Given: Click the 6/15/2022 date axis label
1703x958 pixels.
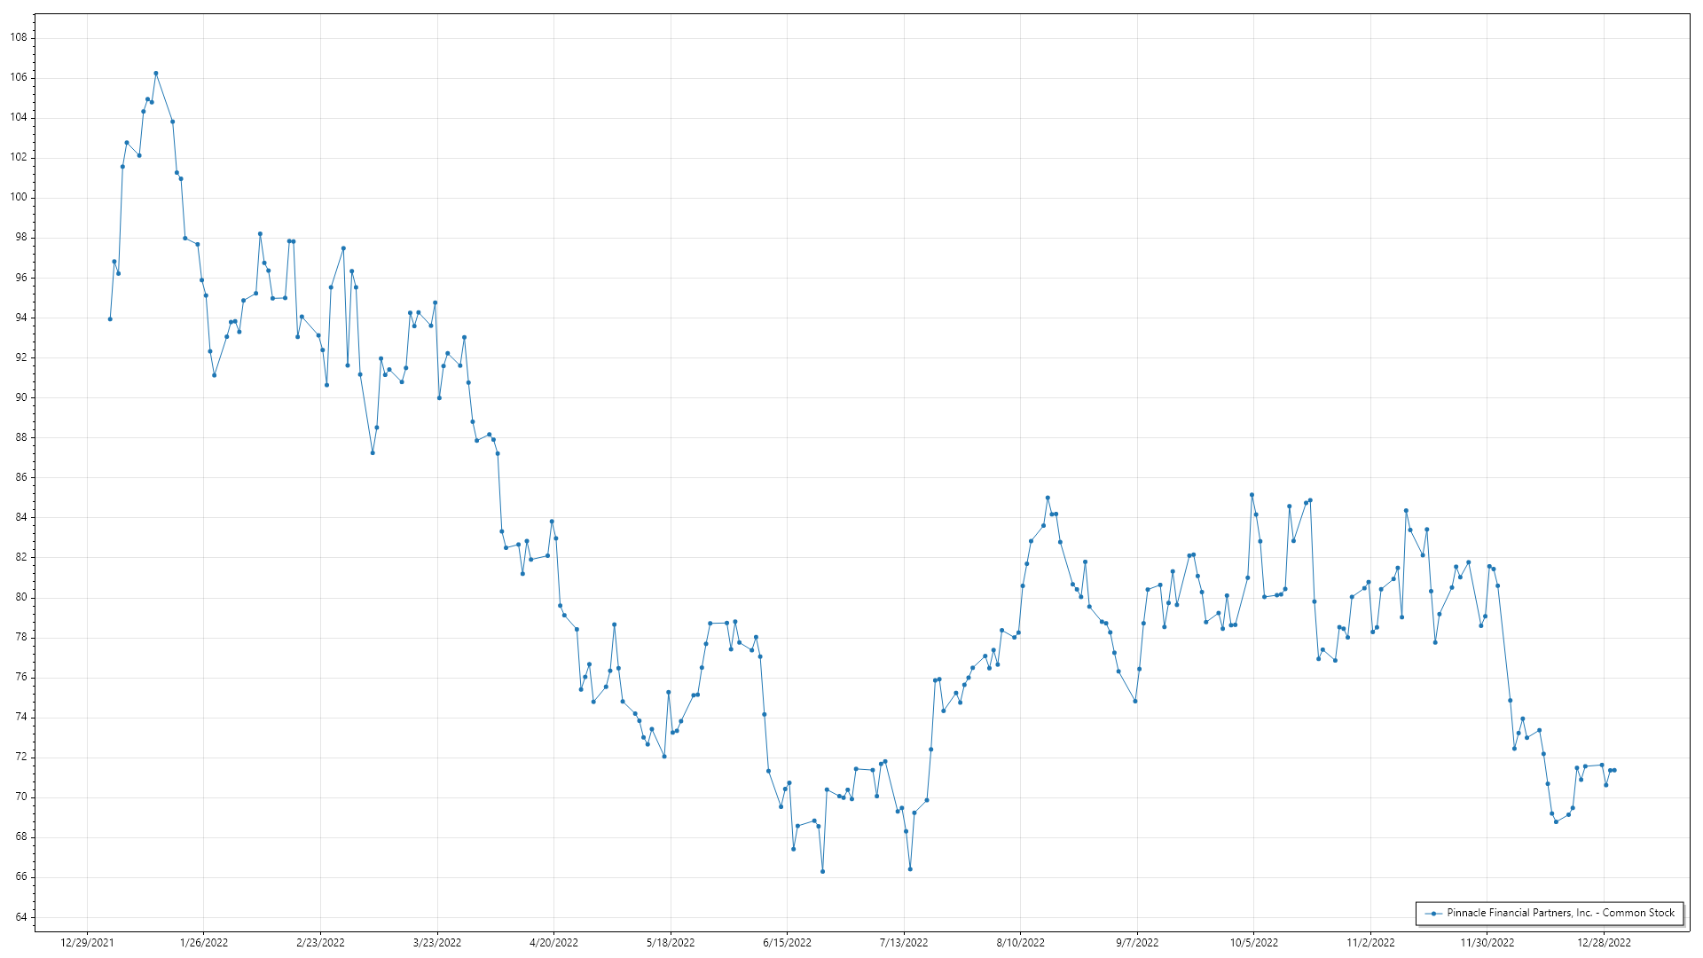Looking at the screenshot, I should pyautogui.click(x=787, y=943).
